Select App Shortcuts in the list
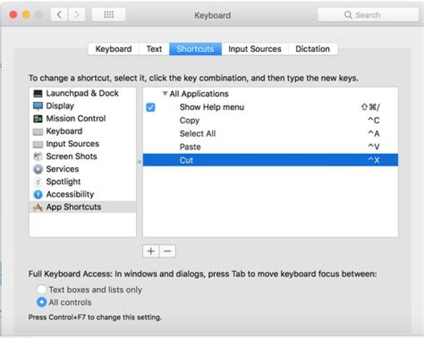Viewport: 424px width, 338px height. pyautogui.click(x=82, y=207)
